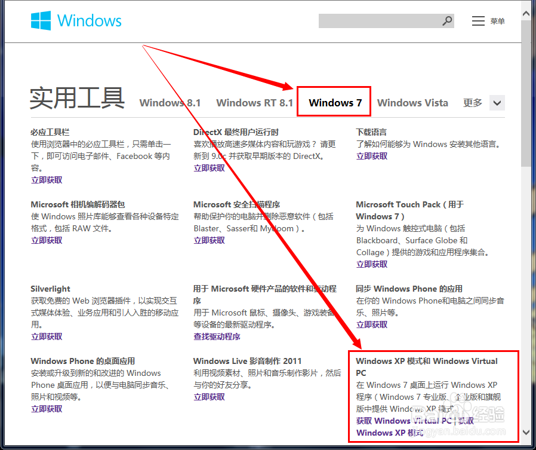Switch to the Windows Vista tab
The height and width of the screenshot is (450, 536).
click(412, 103)
